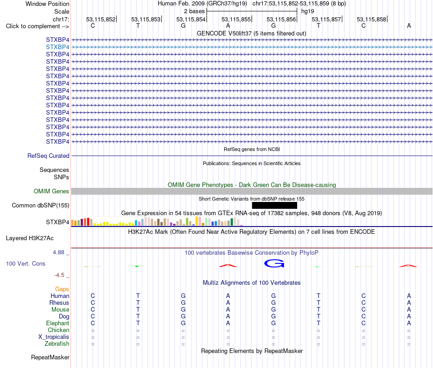The image size is (433, 368).
Task: Click coordinate label 53,115,856 in the ruler
Action: point(281,19)
